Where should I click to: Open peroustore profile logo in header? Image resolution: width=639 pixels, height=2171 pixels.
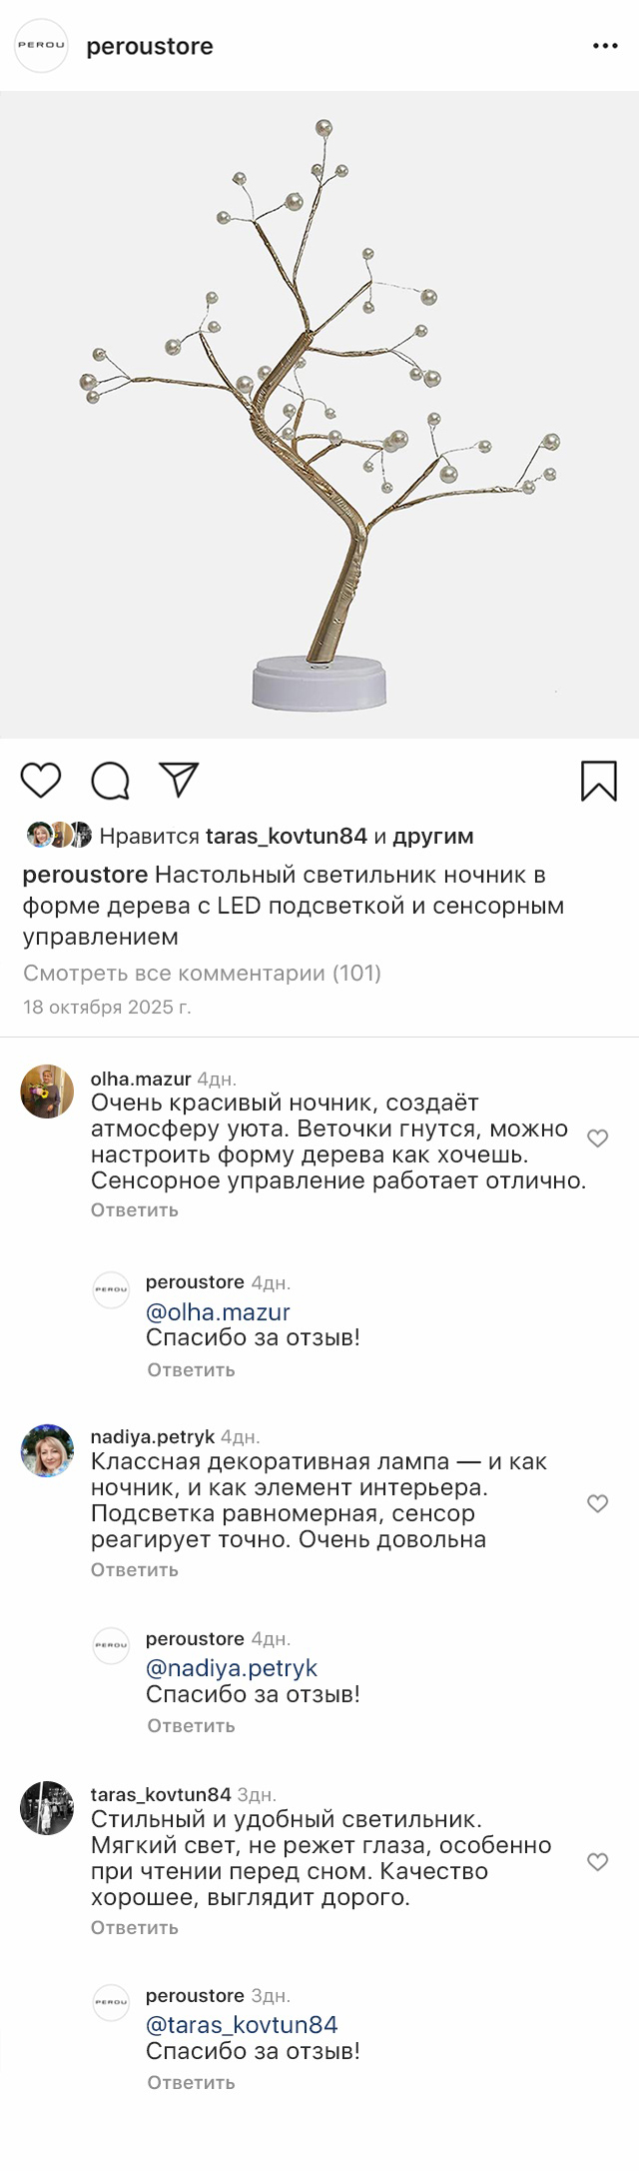coord(41,46)
